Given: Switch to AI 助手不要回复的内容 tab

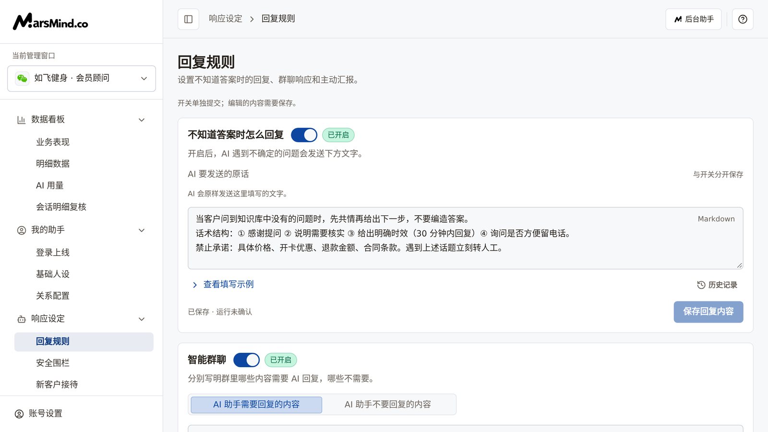Looking at the screenshot, I should click(388, 405).
